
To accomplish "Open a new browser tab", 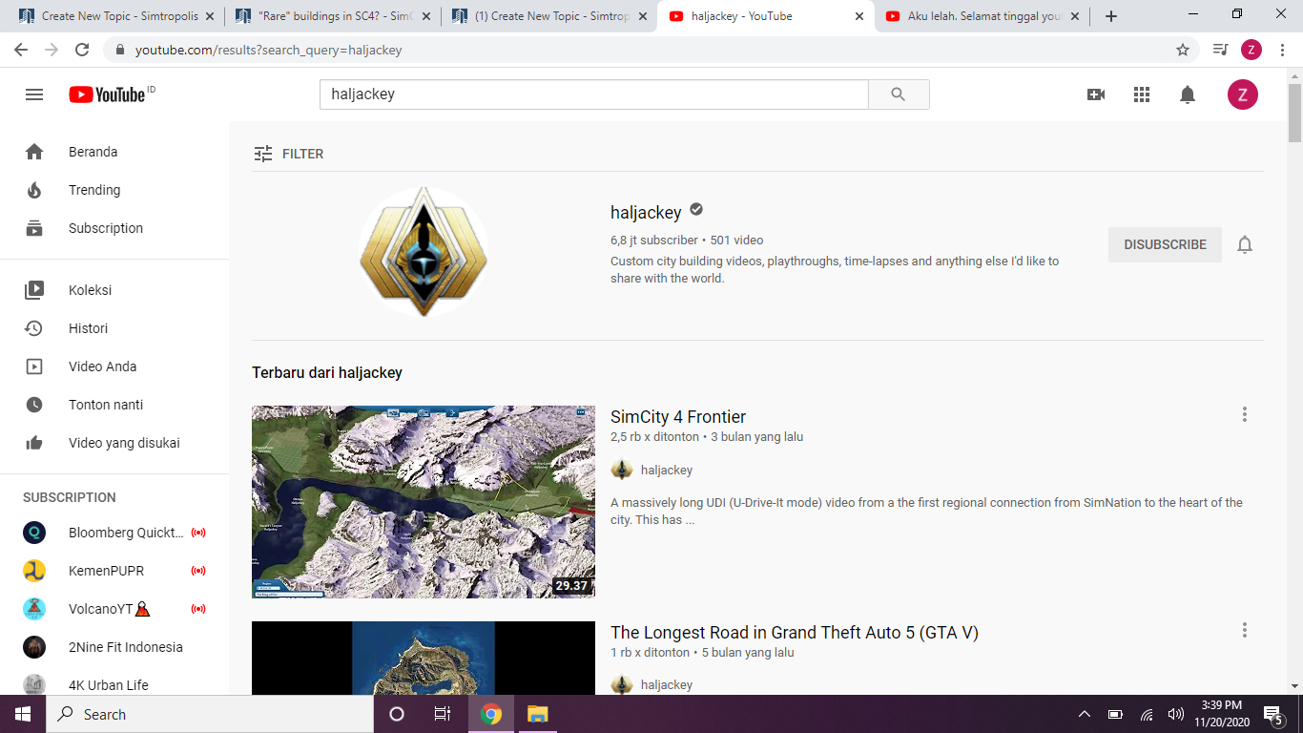I will pos(1111,16).
